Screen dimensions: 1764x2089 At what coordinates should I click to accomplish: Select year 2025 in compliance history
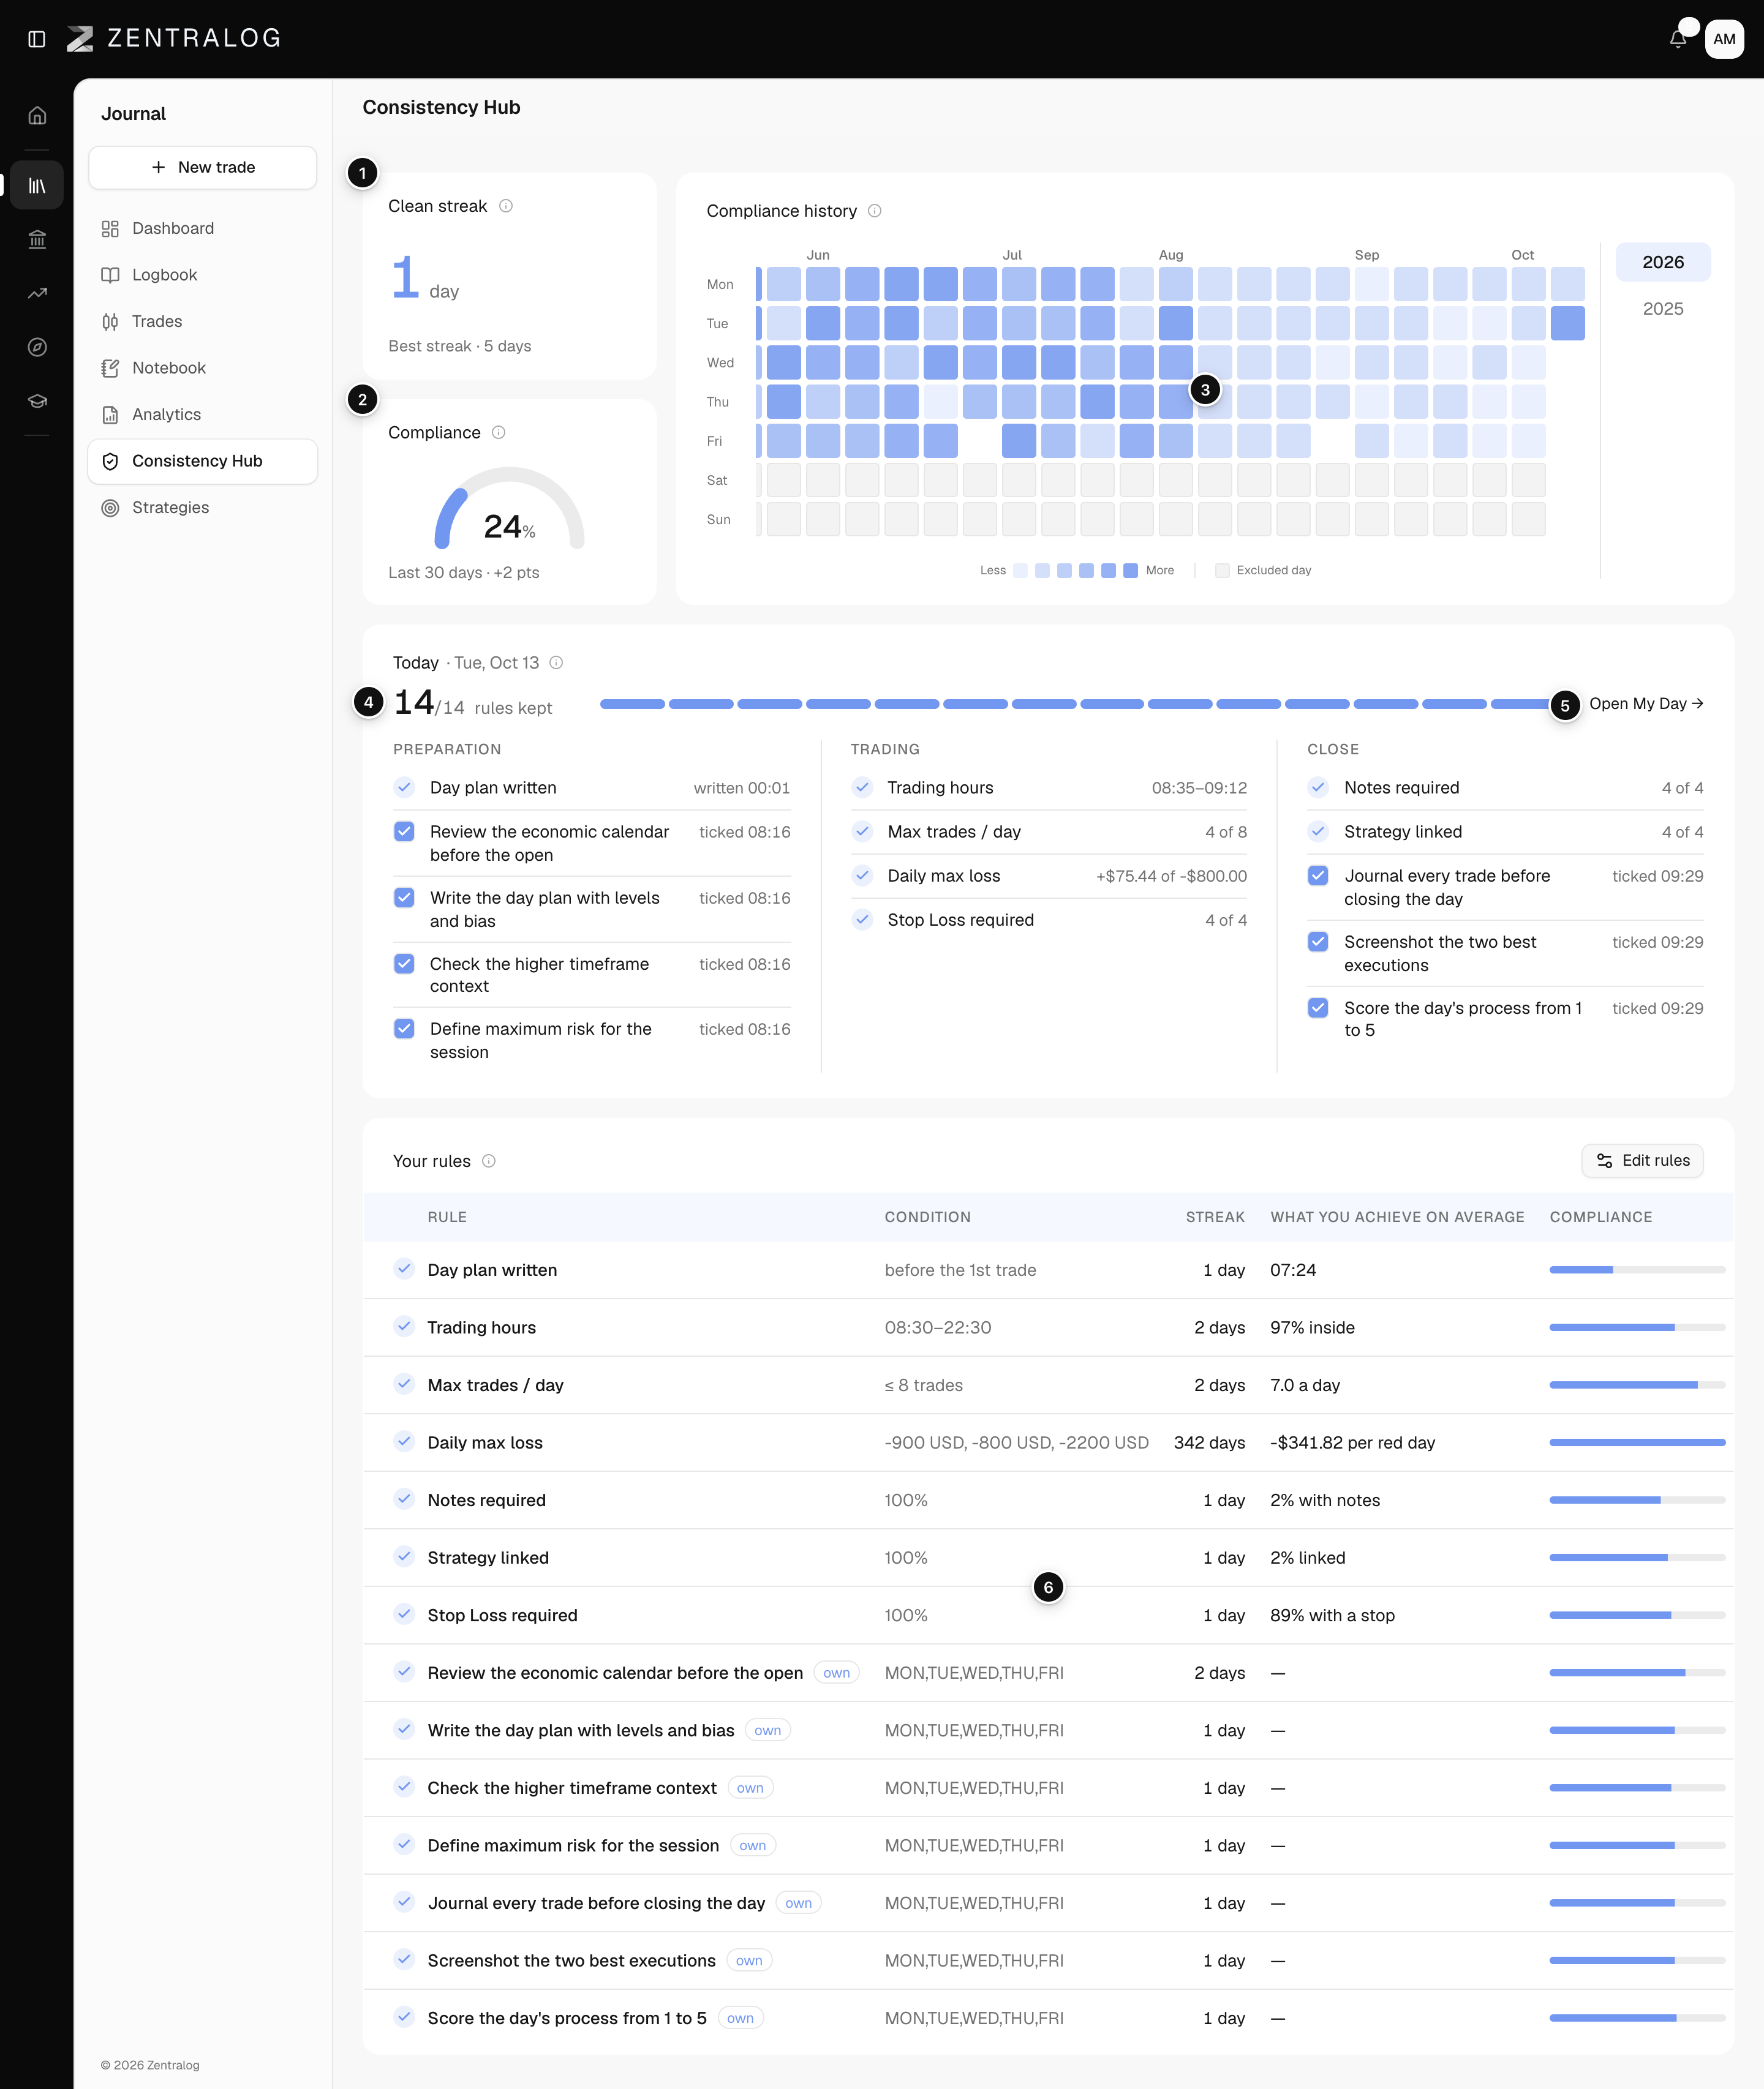[1663, 309]
